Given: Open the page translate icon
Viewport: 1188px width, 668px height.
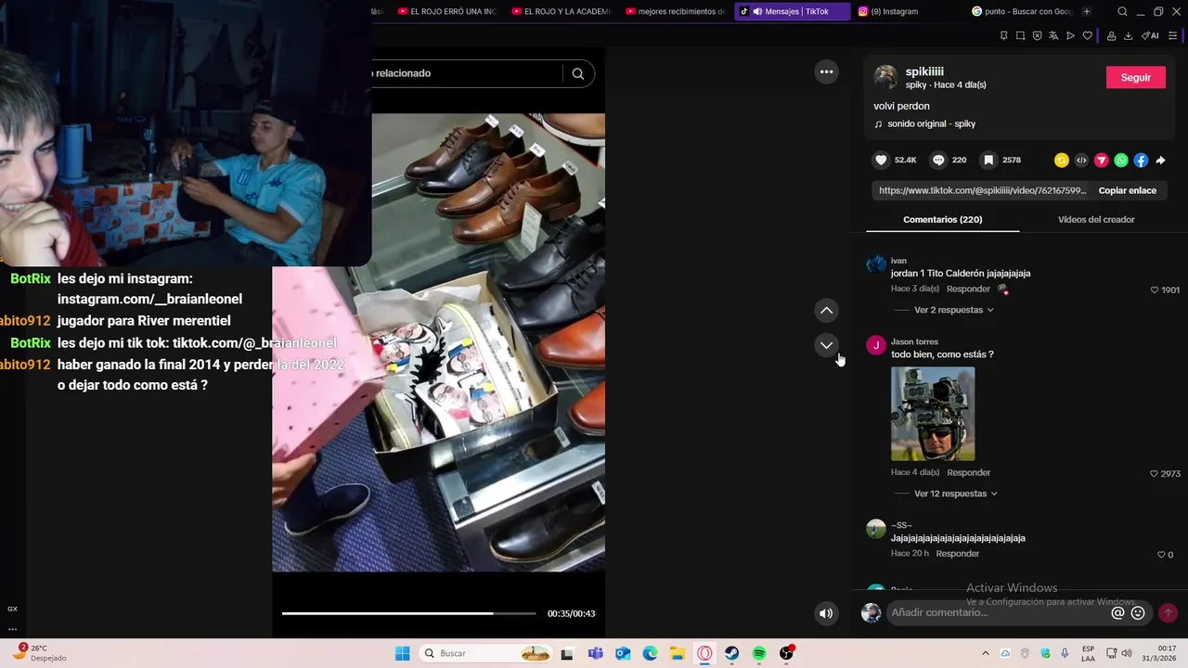Looking at the screenshot, I should [1053, 36].
